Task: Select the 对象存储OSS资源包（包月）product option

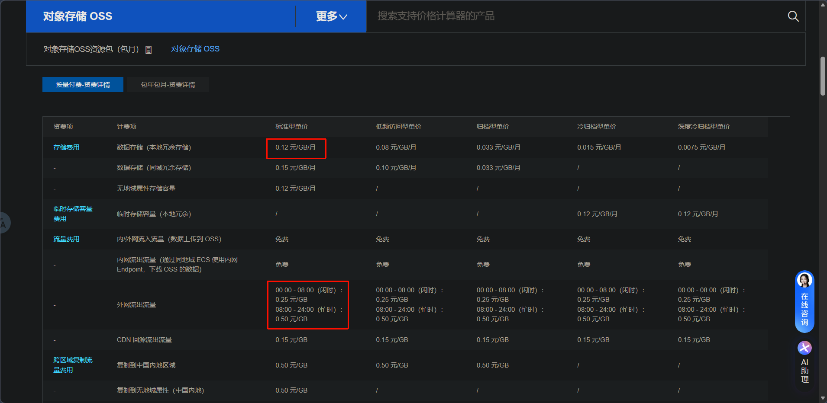Action: click(x=91, y=49)
